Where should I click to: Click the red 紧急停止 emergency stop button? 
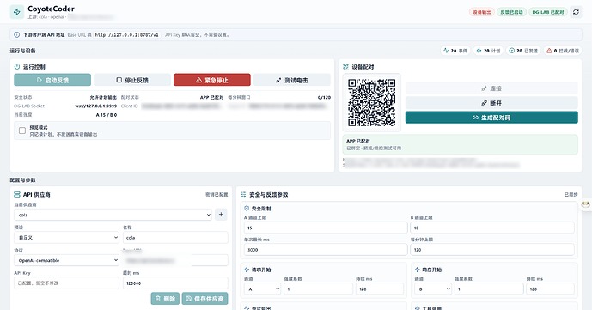click(x=212, y=80)
